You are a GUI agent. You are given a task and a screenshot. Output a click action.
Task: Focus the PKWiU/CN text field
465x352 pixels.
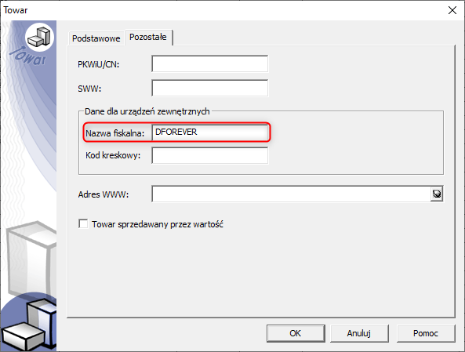(210, 64)
